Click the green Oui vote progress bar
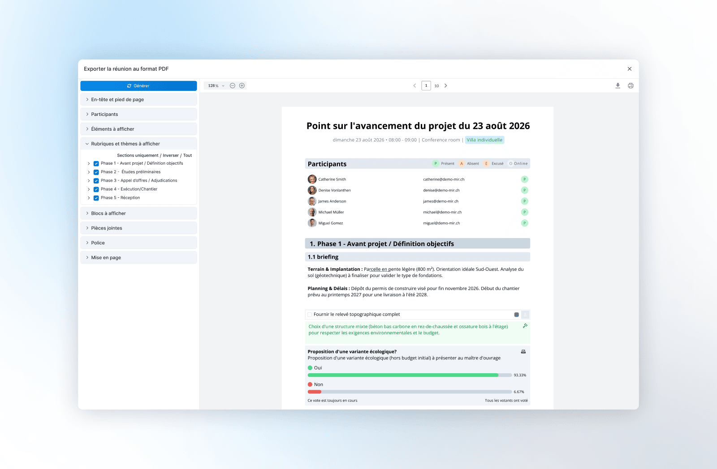Viewport: 717px width, 469px height. (403, 375)
